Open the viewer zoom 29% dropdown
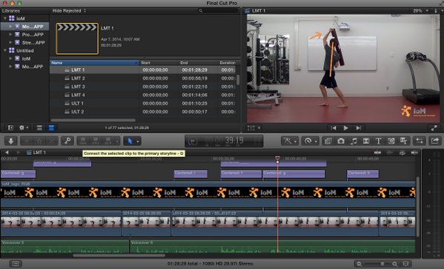Image resolution: width=444 pixels, height=269 pixels. click(x=420, y=11)
